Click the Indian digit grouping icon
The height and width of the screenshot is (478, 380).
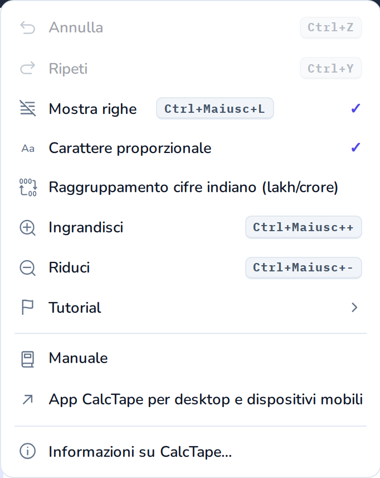pos(28,187)
